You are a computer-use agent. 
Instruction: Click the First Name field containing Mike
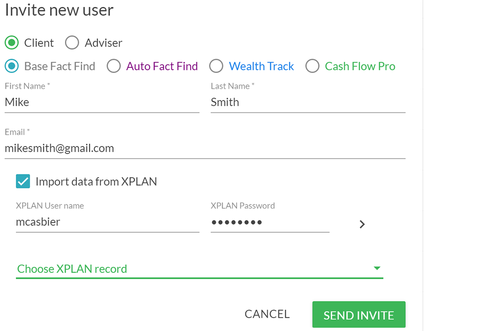[102, 102]
